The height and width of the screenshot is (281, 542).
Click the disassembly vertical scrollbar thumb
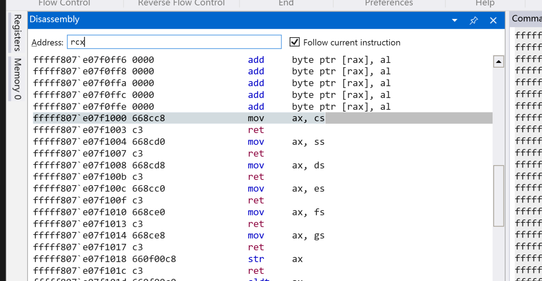[x=498, y=195]
